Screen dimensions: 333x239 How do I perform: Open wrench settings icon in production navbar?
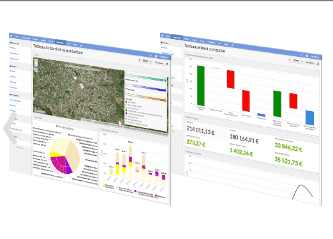click(81, 45)
